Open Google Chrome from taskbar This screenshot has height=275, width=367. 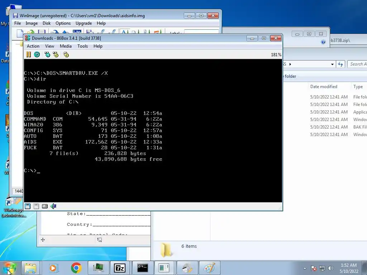76,268
